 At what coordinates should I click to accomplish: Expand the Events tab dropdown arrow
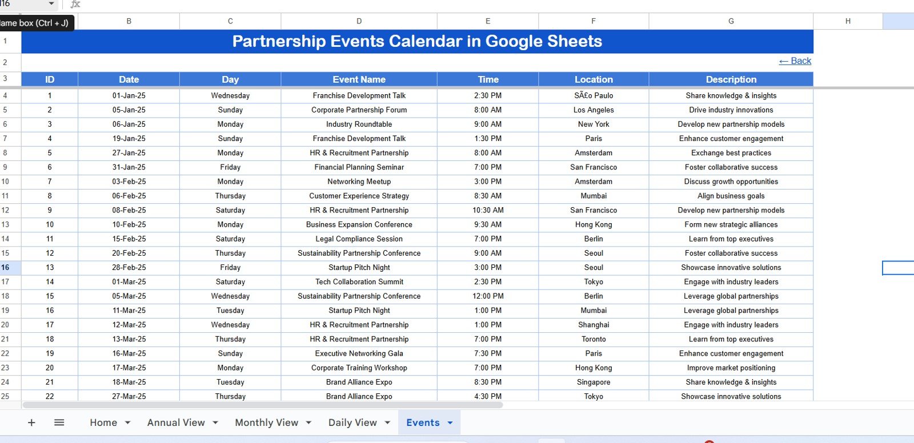450,423
